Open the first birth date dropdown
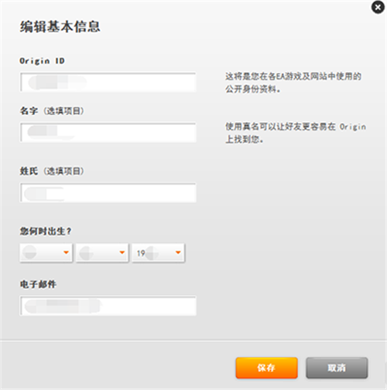The height and width of the screenshot is (390, 387). 46,253
